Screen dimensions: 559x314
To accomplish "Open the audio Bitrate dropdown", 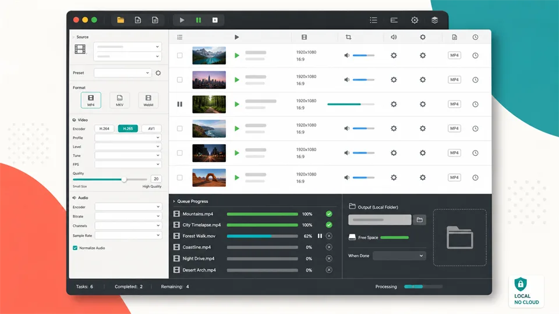I will [x=128, y=216].
